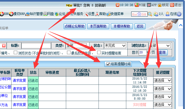Click the 本页面帮助 button
Screen dimensions: 185x109
coord(98,26)
